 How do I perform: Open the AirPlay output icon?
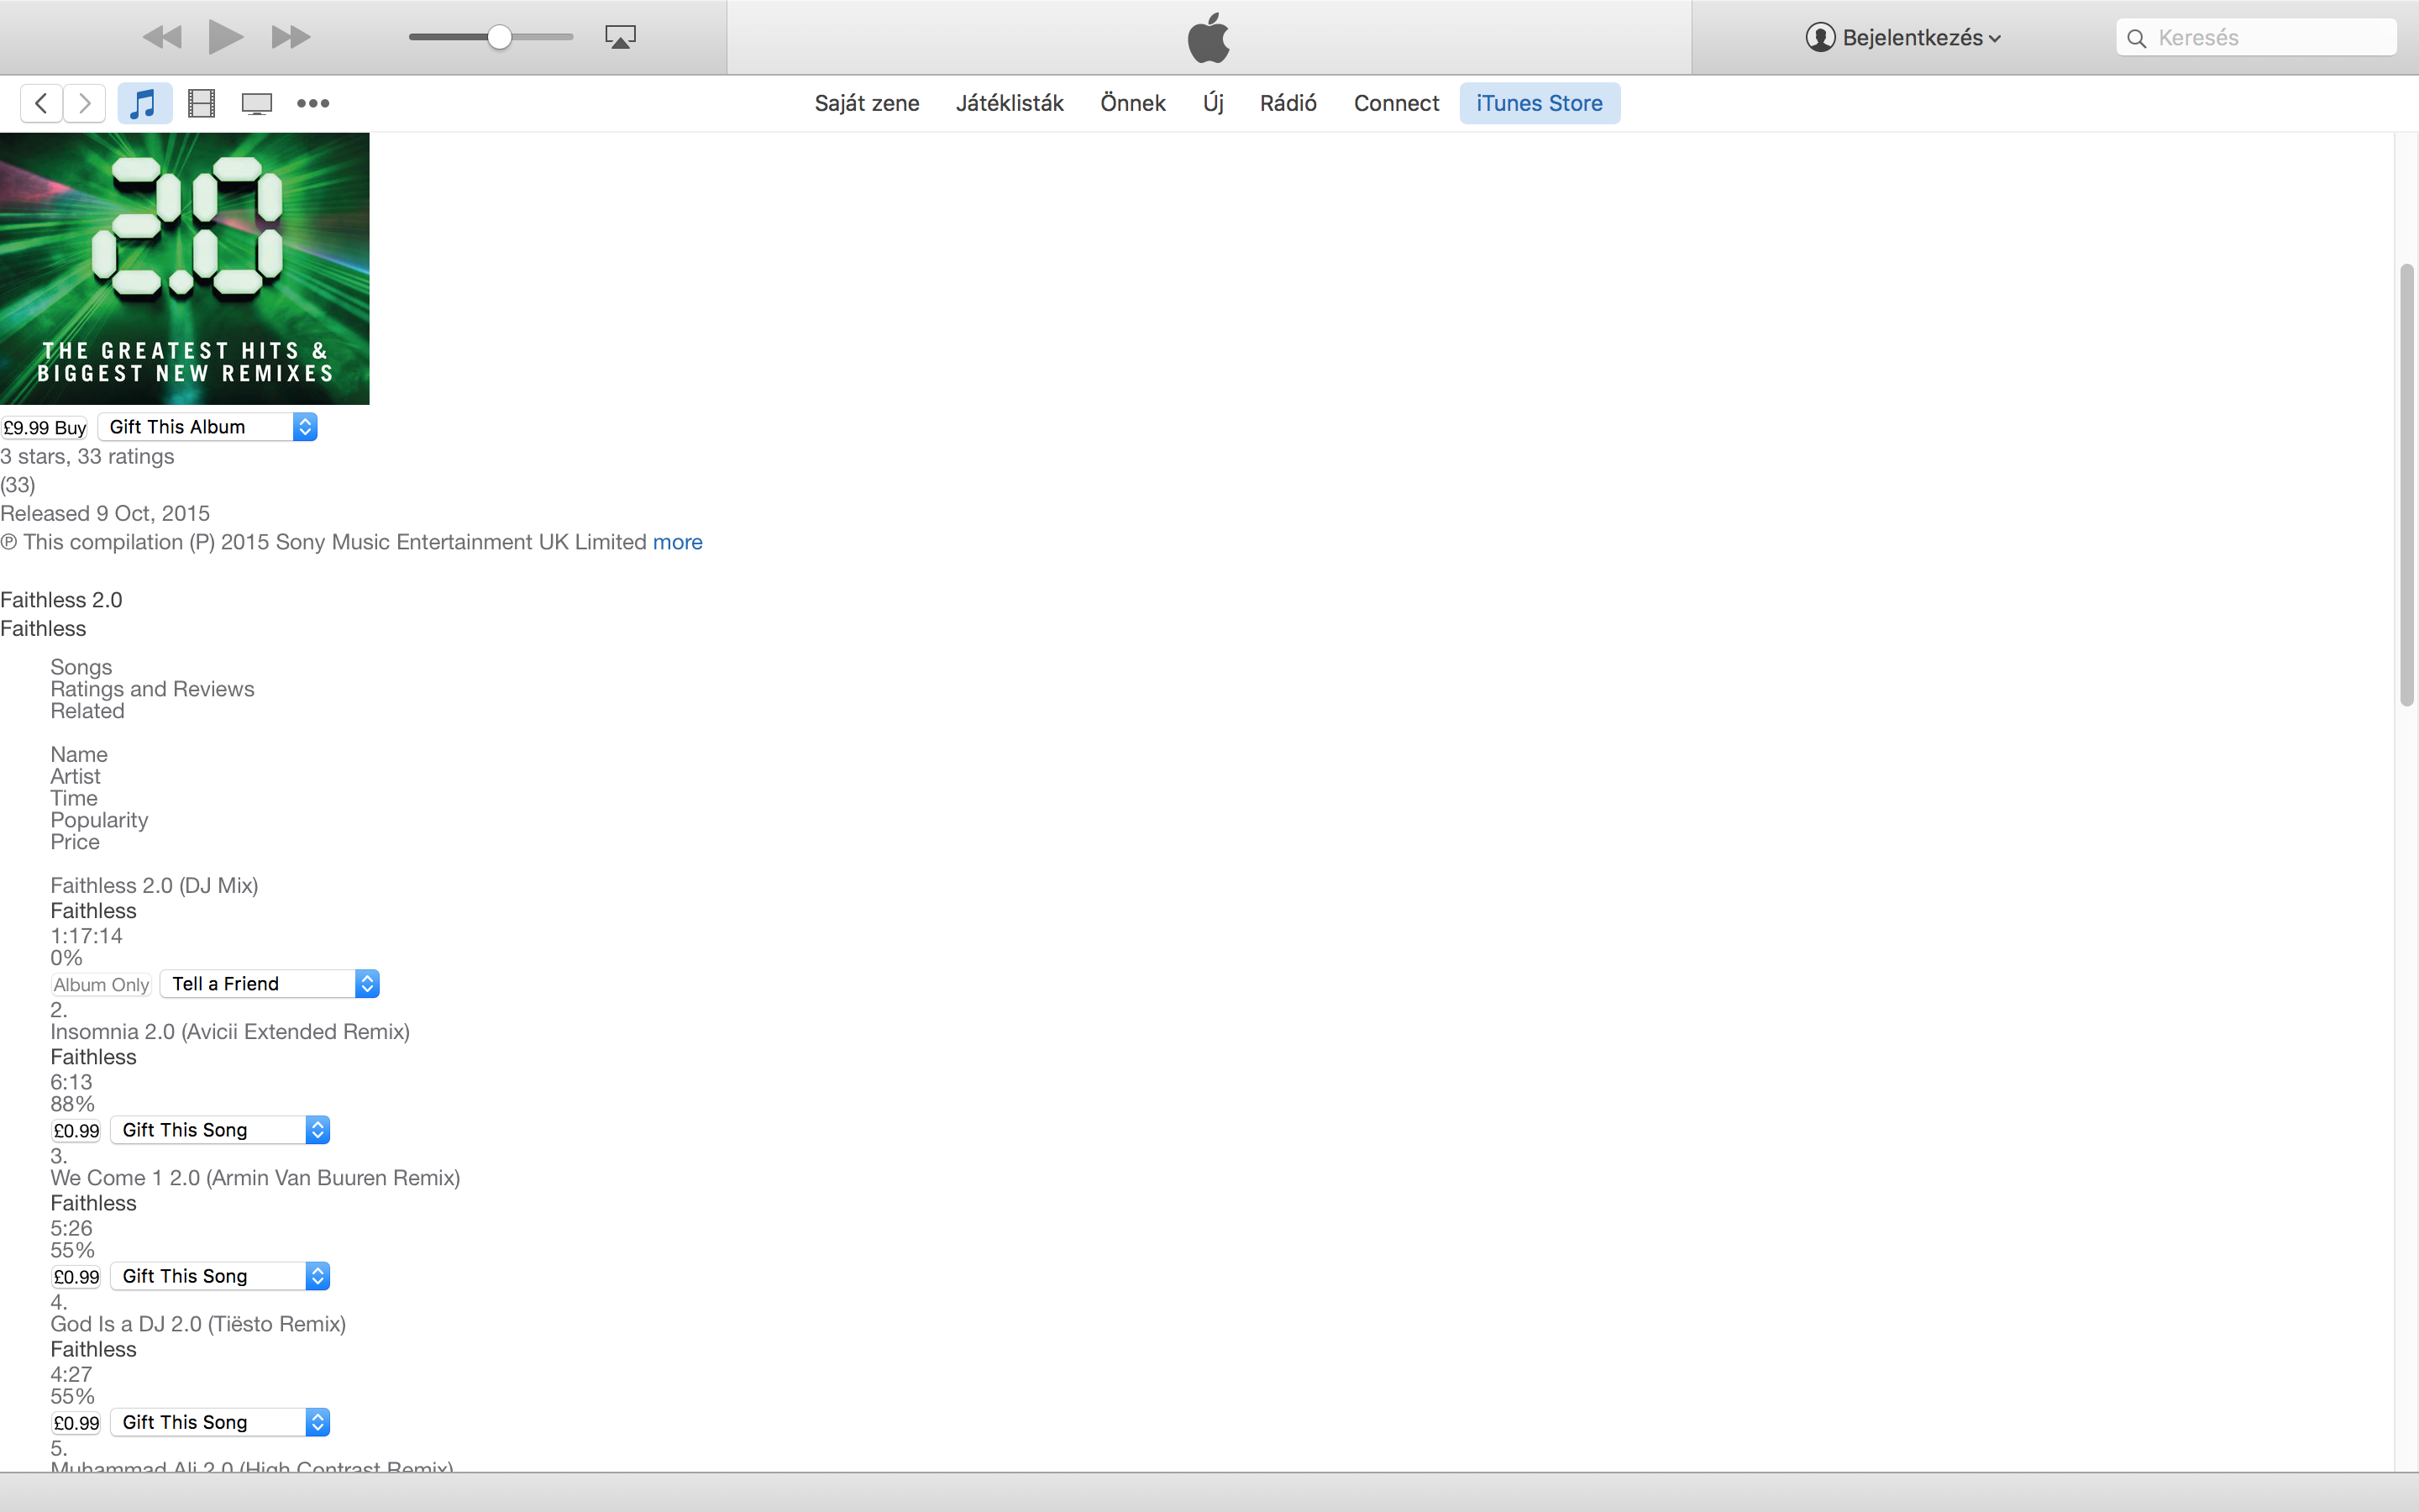click(x=620, y=37)
